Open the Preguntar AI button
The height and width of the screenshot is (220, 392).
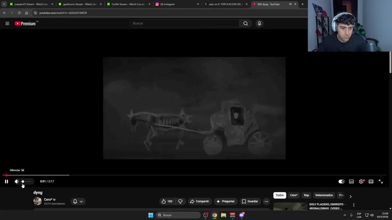[225, 201]
